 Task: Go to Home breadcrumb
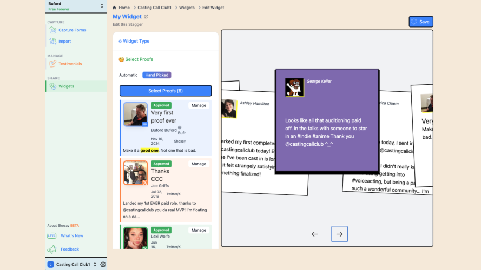(x=124, y=8)
